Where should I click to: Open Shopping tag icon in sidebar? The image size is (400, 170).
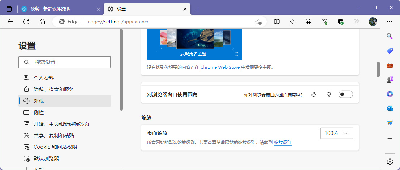coord(390,51)
